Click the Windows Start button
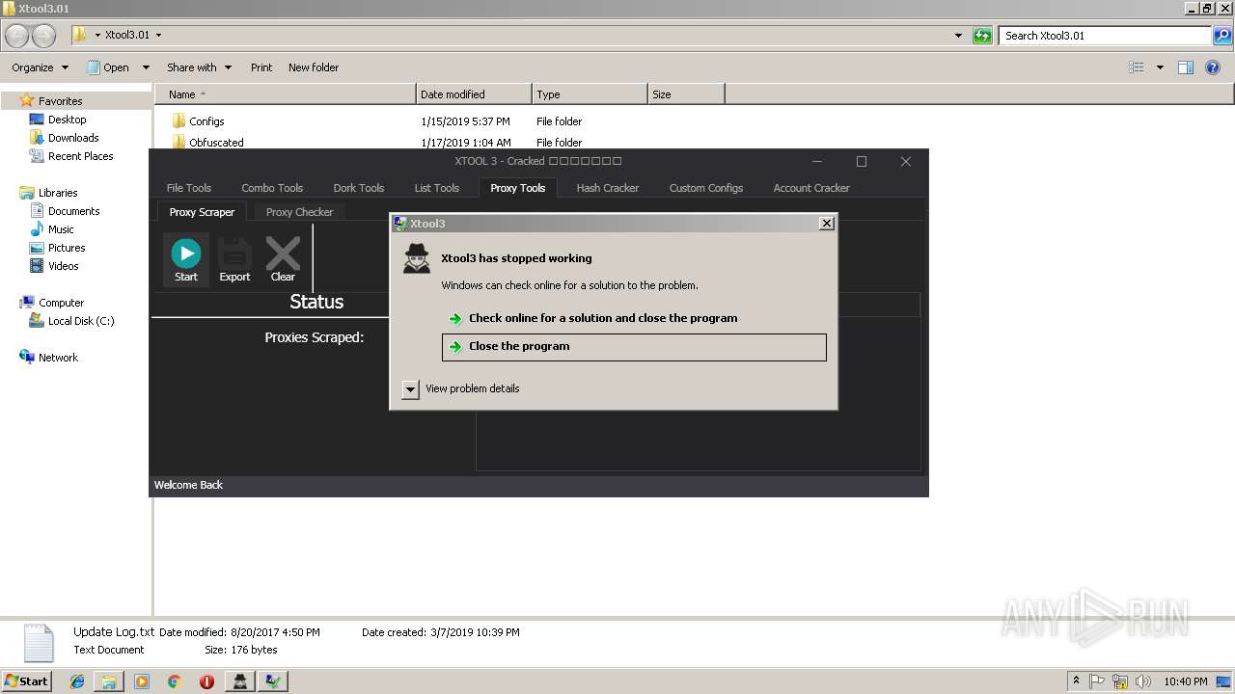This screenshot has height=694, width=1235. (27, 681)
